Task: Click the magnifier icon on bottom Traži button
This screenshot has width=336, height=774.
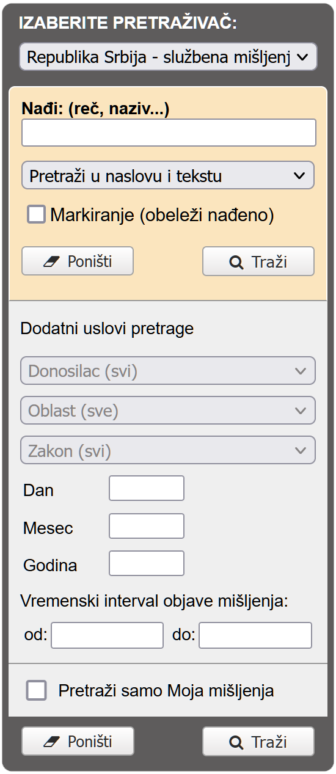Action: tap(236, 743)
